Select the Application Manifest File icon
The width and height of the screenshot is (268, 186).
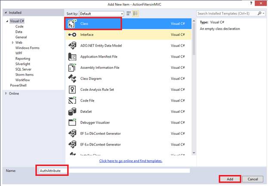72,57
